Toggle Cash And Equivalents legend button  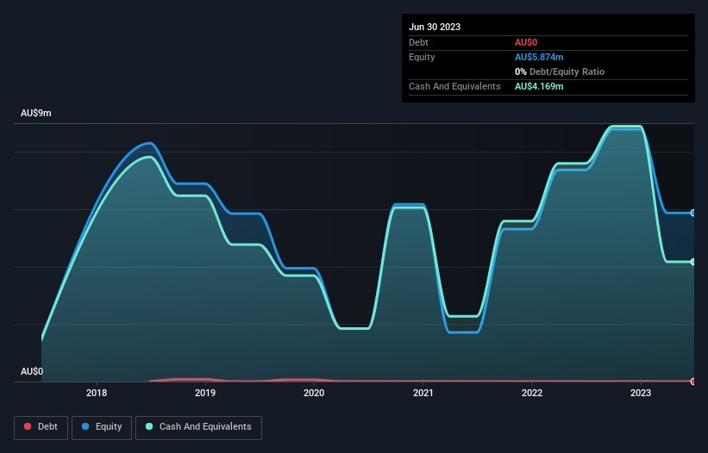[198, 427]
